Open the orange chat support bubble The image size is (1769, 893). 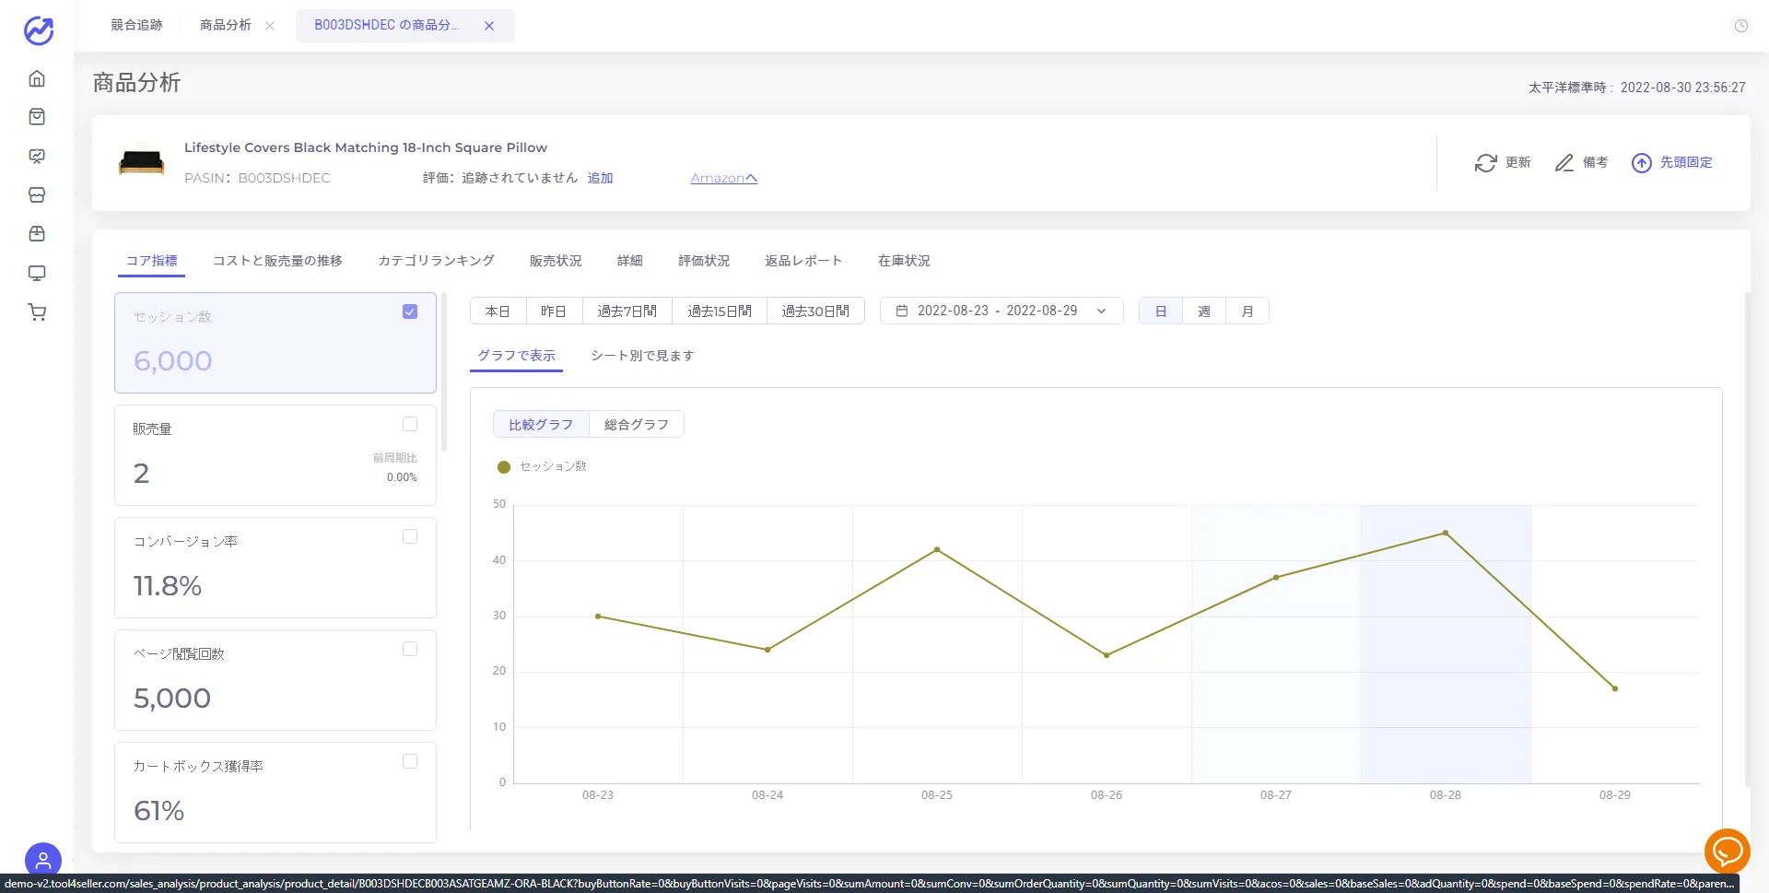click(x=1727, y=851)
